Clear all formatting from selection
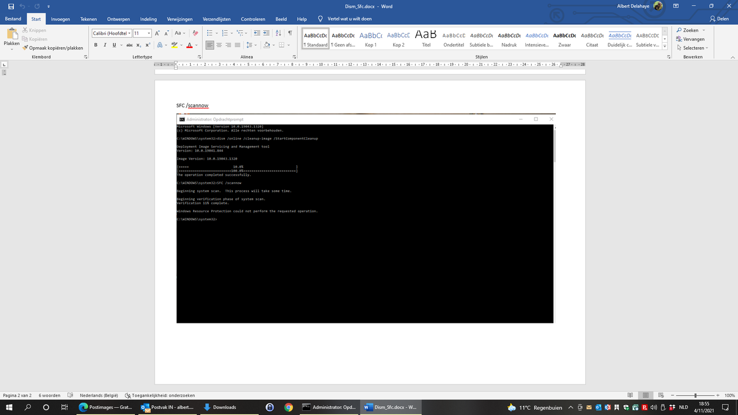738x415 pixels. pyautogui.click(x=195, y=33)
